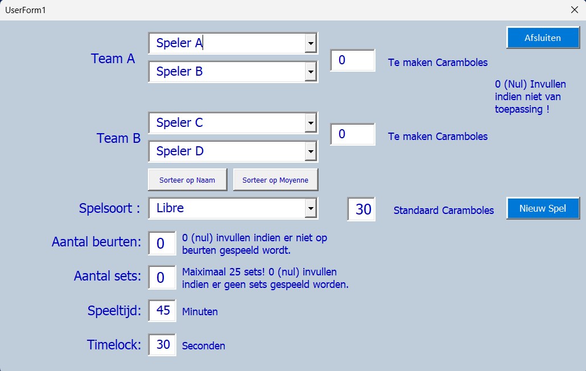Select the Timelock seconds field
Image resolution: width=586 pixels, height=371 pixels.
[x=162, y=345]
